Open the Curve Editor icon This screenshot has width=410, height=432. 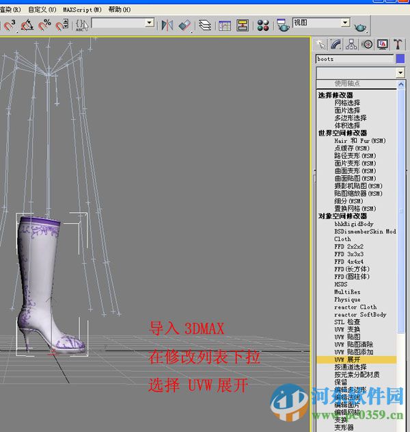(225, 26)
